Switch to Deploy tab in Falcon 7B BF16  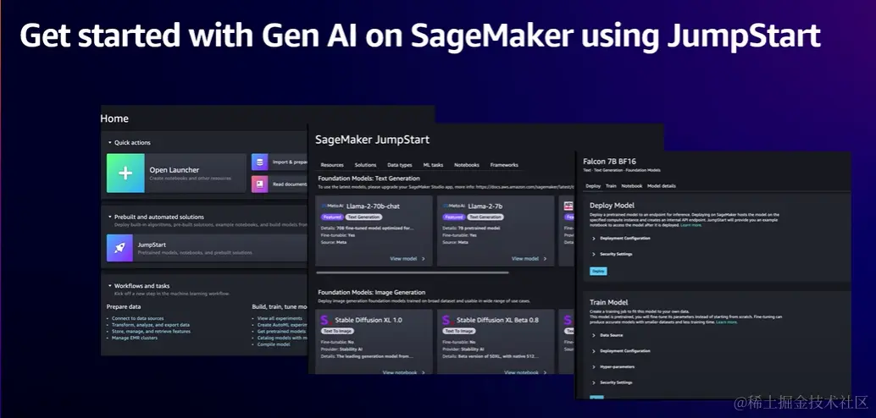click(593, 186)
